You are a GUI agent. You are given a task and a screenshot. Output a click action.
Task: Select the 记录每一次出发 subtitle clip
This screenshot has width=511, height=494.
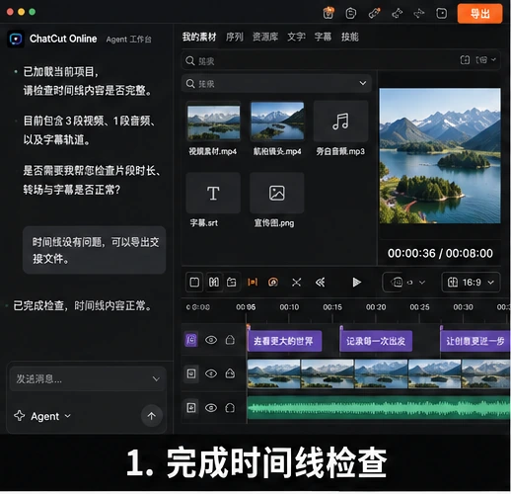376,341
